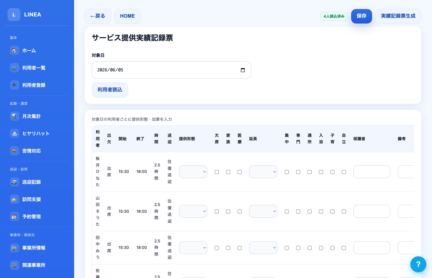Click 保護者 field for 桜井ひなた
The height and width of the screenshot is (278, 432).
click(372, 172)
